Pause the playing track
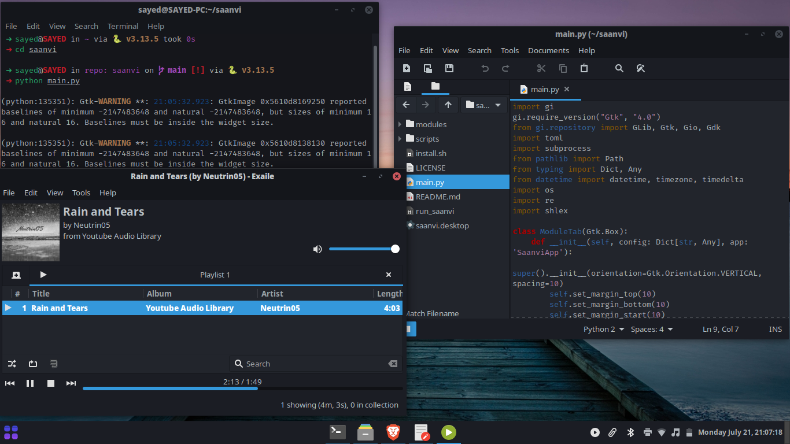Screen dimensions: 790x444 [x=30, y=383]
